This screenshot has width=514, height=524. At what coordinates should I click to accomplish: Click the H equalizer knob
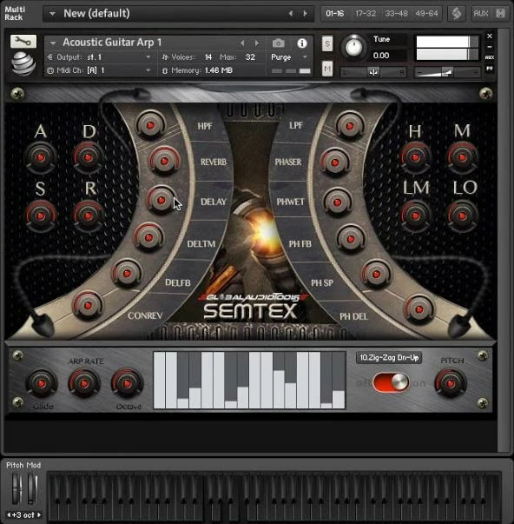(x=415, y=157)
